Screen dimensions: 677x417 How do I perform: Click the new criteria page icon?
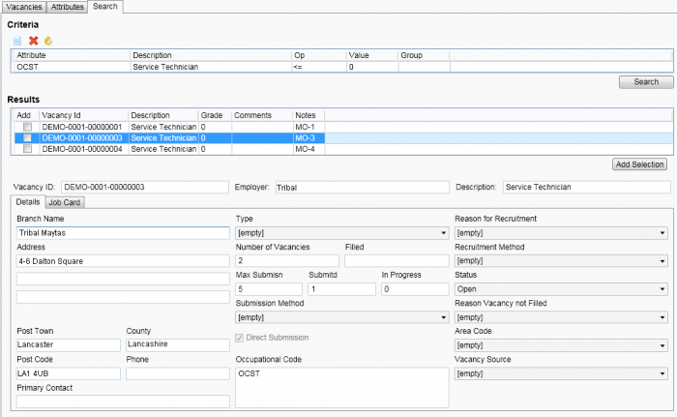(17, 41)
